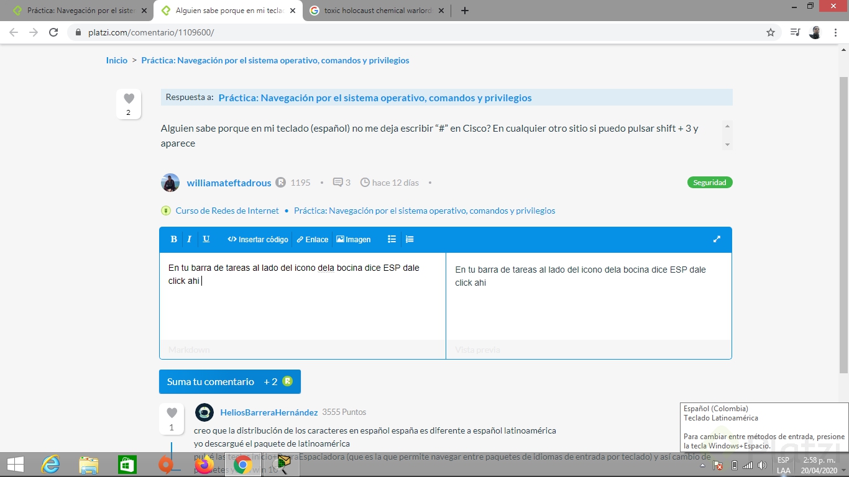Like the question with heart icon showing 2
849x477 pixels.
click(x=129, y=99)
